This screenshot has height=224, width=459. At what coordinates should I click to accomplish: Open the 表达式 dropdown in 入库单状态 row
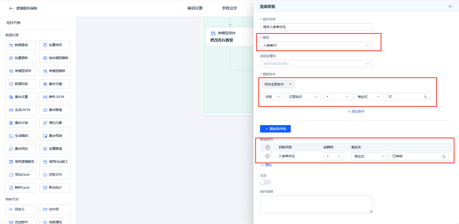pos(369,157)
